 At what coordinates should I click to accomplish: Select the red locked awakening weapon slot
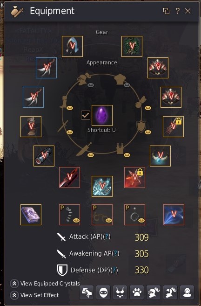134,177
